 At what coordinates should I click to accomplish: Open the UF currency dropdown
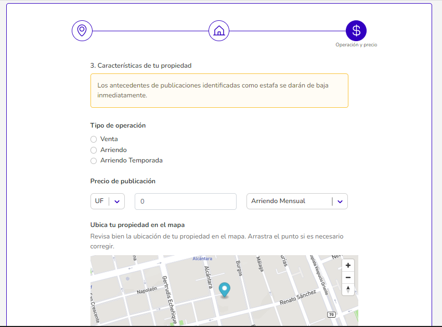pyautogui.click(x=108, y=202)
